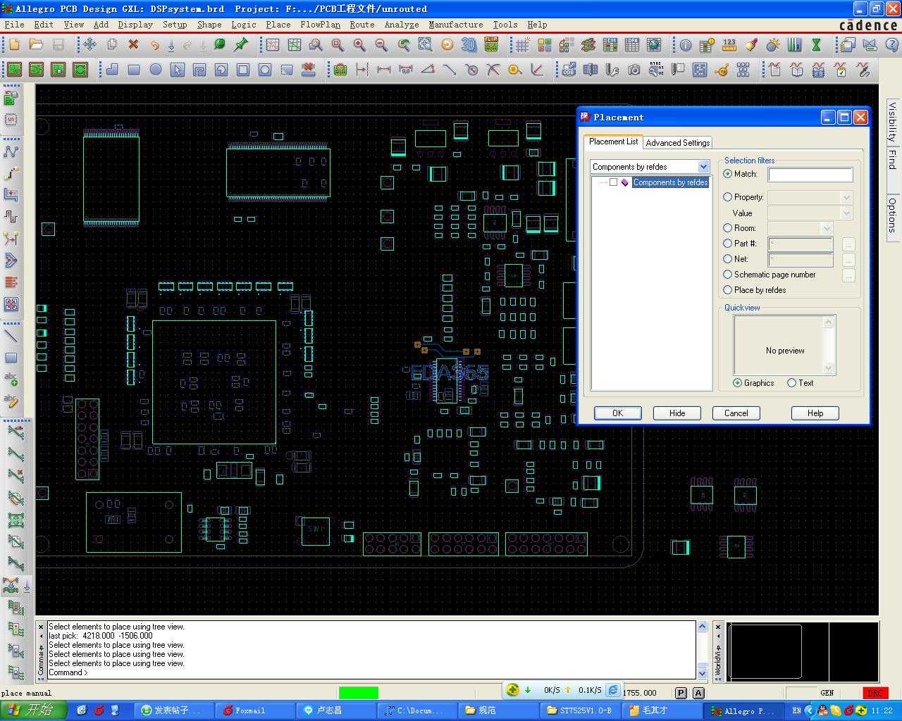Image resolution: width=902 pixels, height=721 pixels.
Task: Open the Route menu
Action: [362, 25]
